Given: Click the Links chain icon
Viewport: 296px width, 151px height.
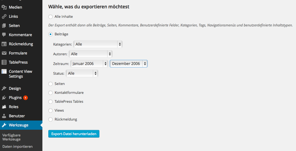Looking at the screenshot, I should click(x=4, y=16).
